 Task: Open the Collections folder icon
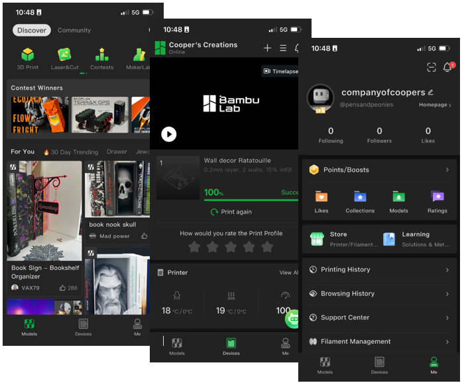(x=360, y=197)
